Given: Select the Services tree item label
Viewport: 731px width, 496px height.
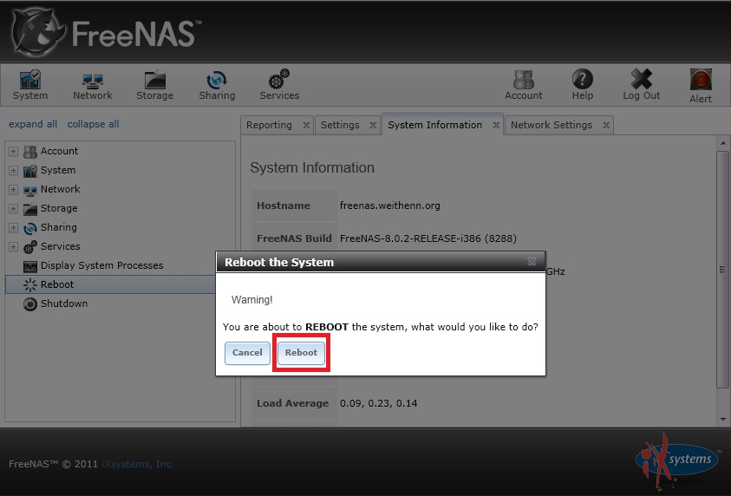Looking at the screenshot, I should pyautogui.click(x=60, y=246).
